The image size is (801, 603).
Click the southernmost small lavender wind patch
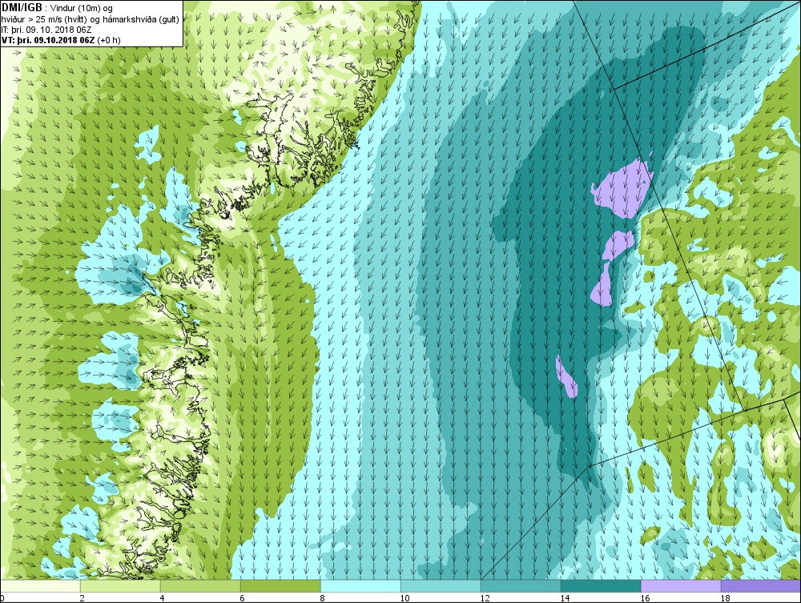tap(566, 377)
